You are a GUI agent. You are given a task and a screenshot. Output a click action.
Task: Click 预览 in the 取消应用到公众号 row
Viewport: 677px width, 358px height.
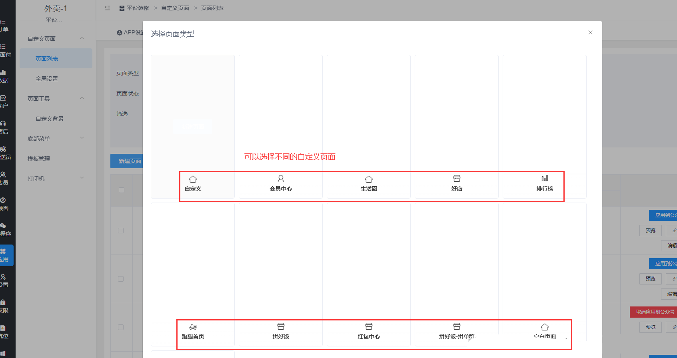(651, 327)
